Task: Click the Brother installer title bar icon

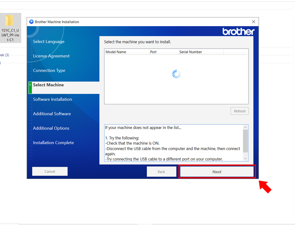Action: (32, 22)
